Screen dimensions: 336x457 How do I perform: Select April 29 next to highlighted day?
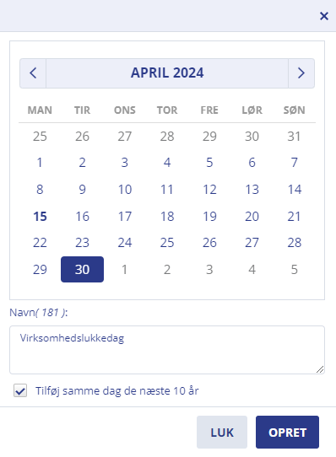coord(40,269)
